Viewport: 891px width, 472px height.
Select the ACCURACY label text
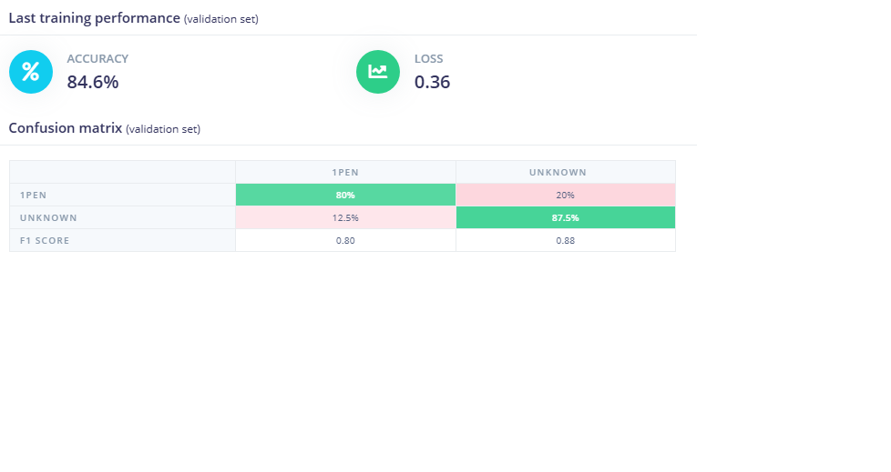(97, 58)
